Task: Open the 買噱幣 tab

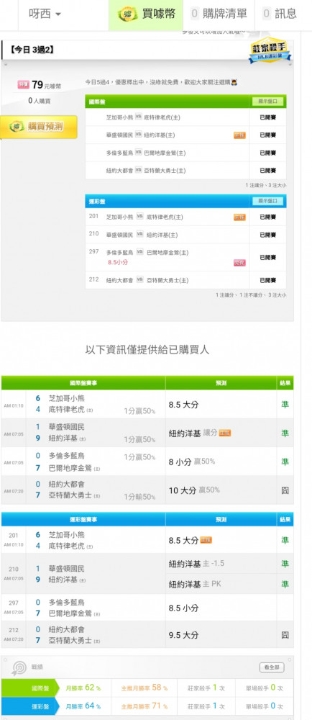Action: click(x=146, y=14)
